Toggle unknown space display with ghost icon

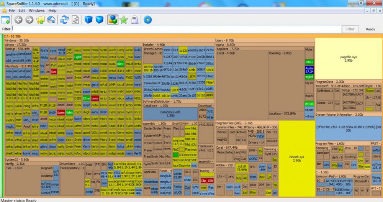(134, 20)
